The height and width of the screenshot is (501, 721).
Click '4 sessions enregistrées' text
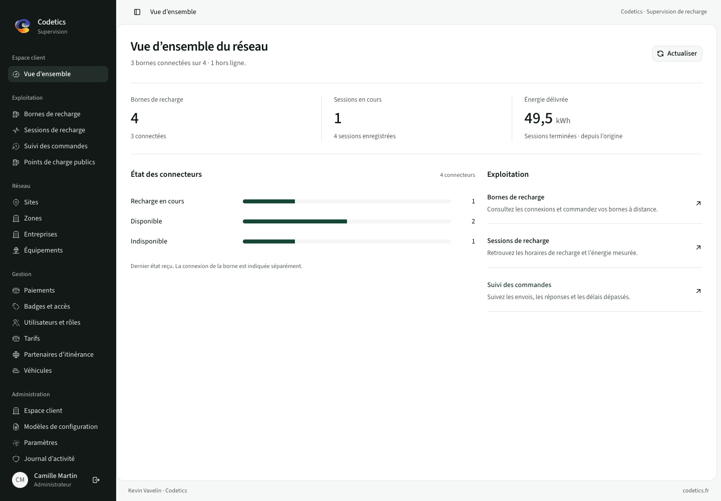click(x=365, y=136)
